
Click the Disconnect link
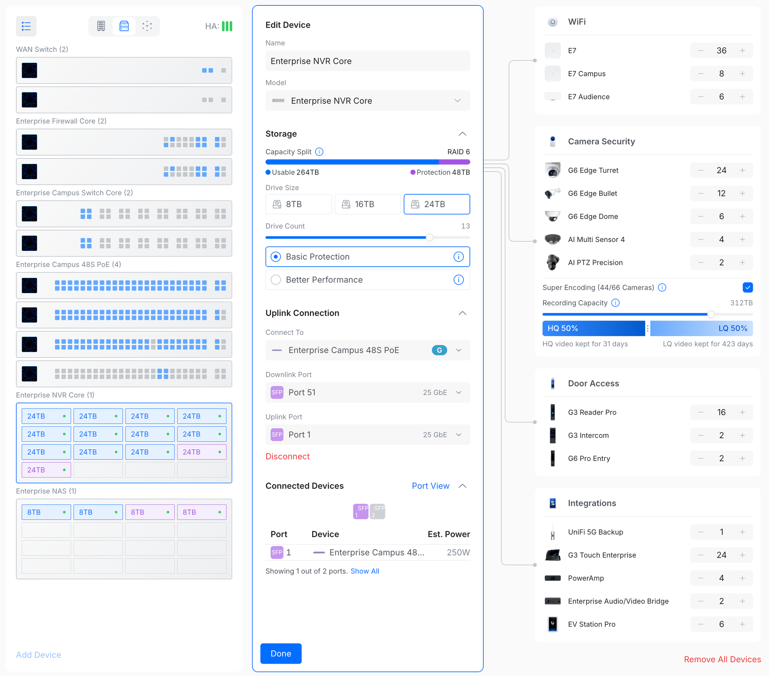288,457
